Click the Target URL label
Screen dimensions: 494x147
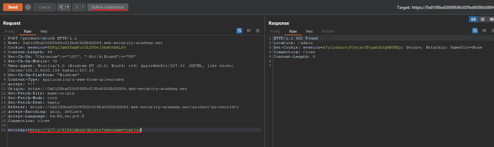click(x=445, y=7)
